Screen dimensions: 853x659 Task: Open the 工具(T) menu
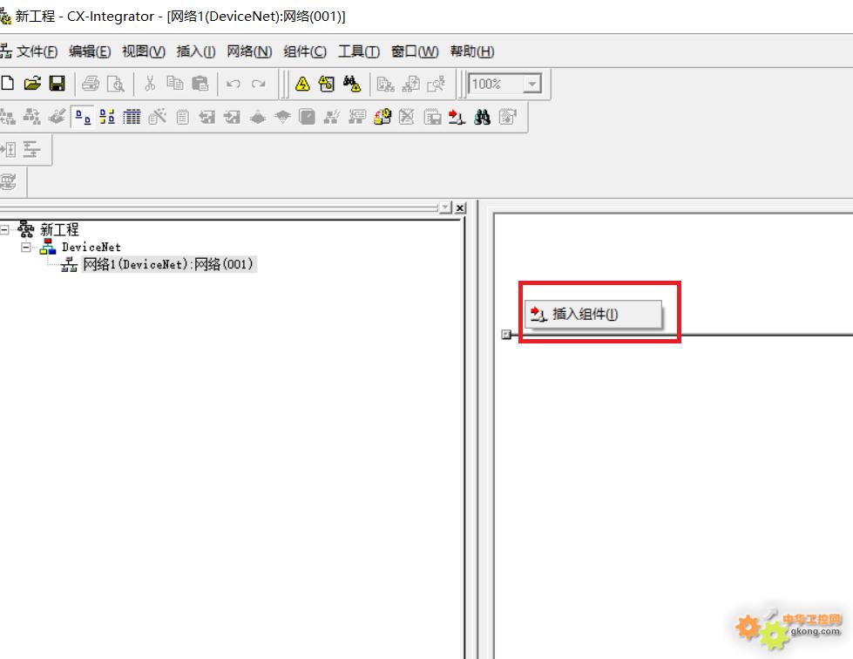click(x=359, y=51)
